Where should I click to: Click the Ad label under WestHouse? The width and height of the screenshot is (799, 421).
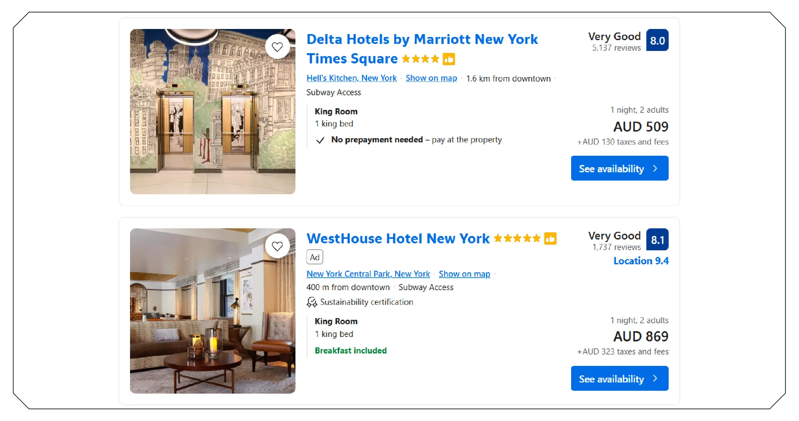(315, 257)
